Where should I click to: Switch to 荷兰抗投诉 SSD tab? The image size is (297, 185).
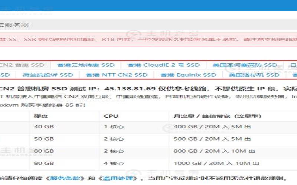[x=48, y=75]
